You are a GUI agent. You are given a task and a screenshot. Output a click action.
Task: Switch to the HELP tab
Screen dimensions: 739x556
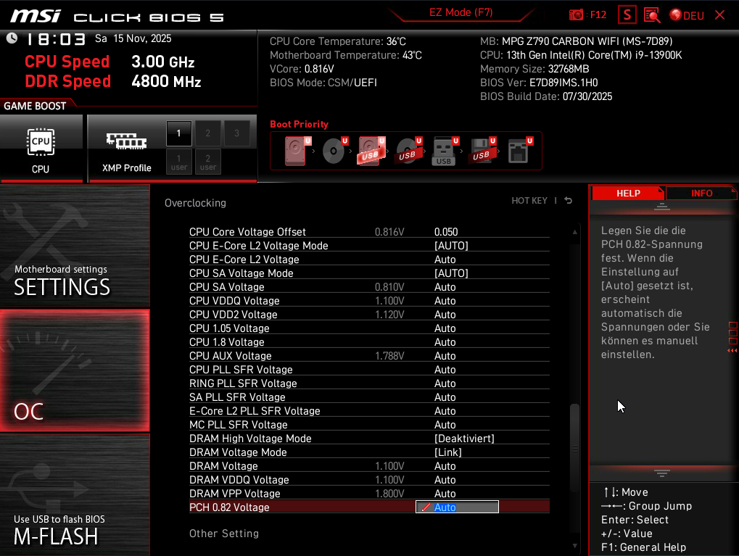[x=628, y=193]
